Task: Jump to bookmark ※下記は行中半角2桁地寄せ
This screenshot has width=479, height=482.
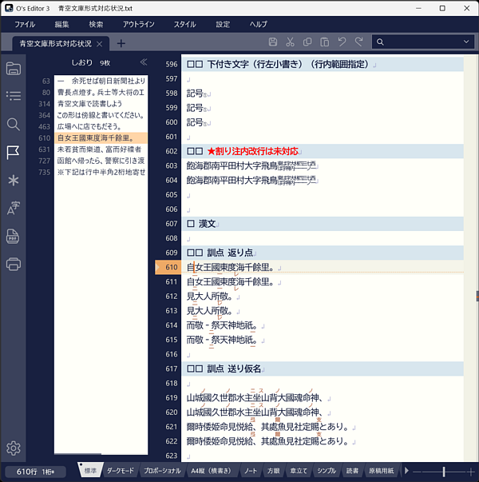Action: (101, 172)
